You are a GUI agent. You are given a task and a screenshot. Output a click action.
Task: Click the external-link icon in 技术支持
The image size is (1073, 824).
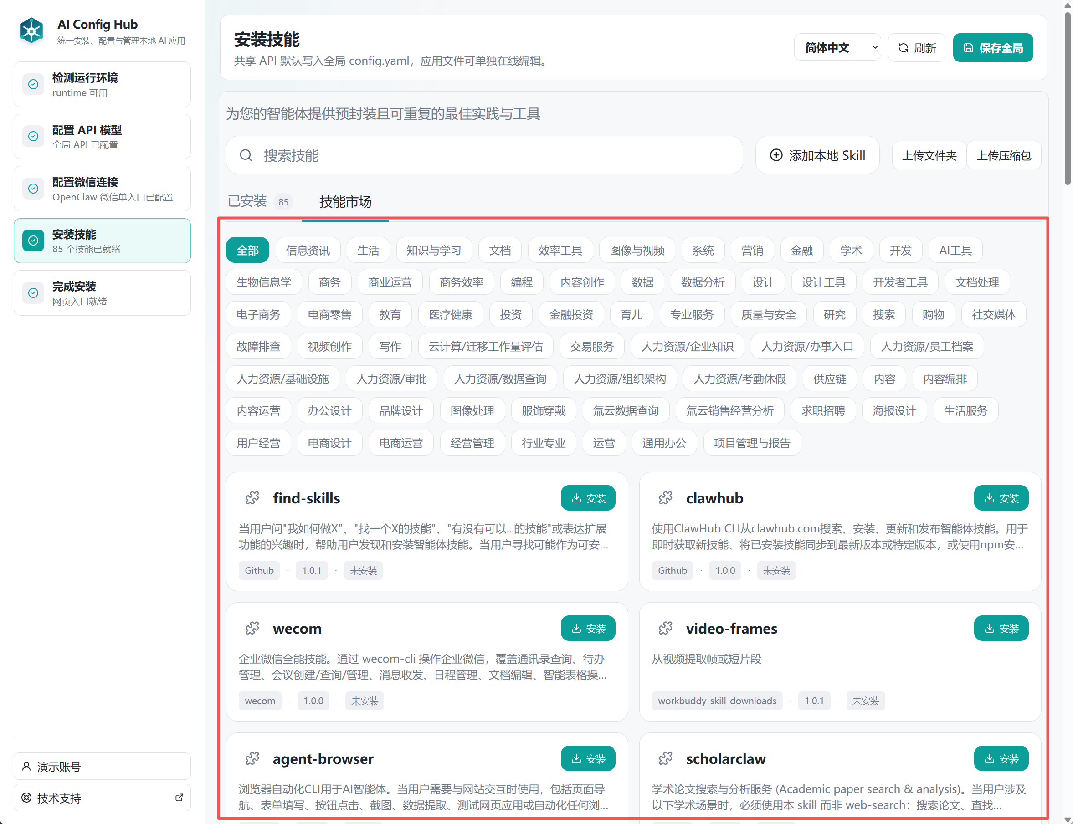179,798
